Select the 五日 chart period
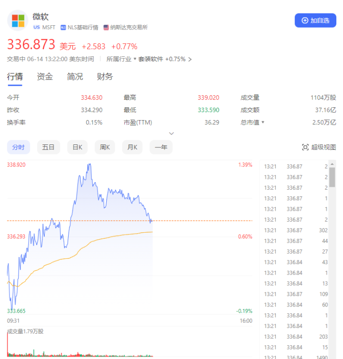 (48, 147)
